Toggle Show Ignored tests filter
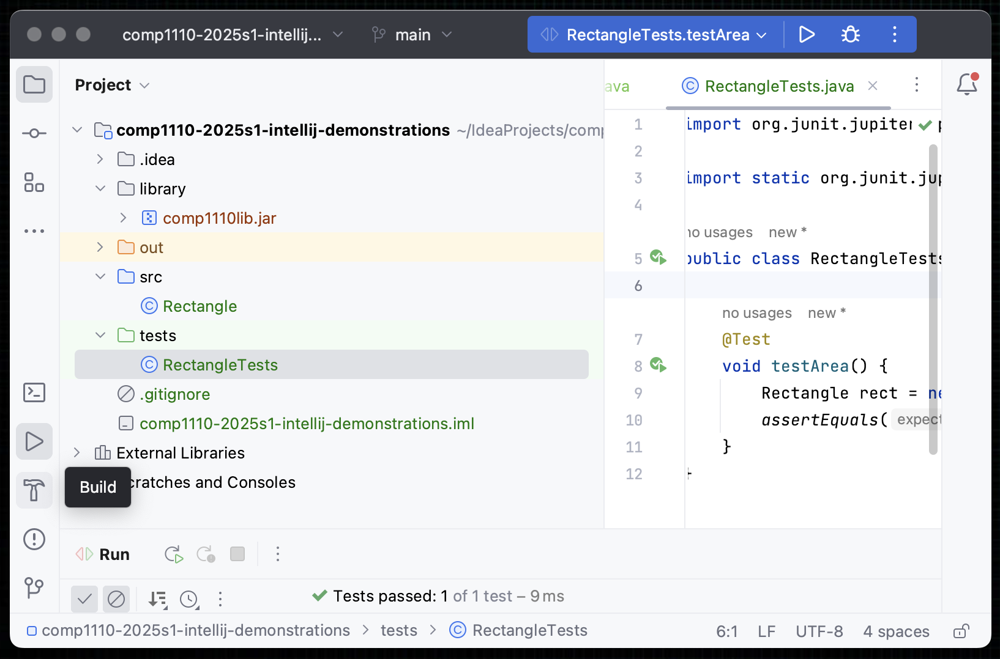Viewport: 1000px width, 659px height. 116,599
